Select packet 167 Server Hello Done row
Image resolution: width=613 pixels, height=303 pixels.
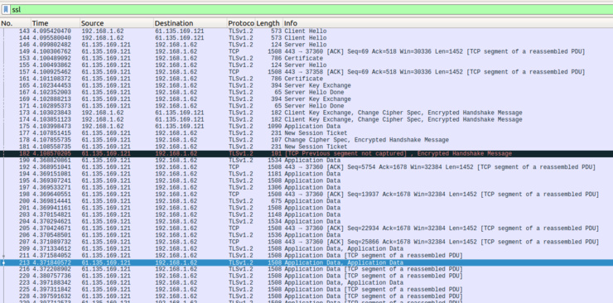coord(306,93)
